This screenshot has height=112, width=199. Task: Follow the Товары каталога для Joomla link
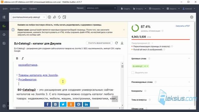[x=38, y=75]
